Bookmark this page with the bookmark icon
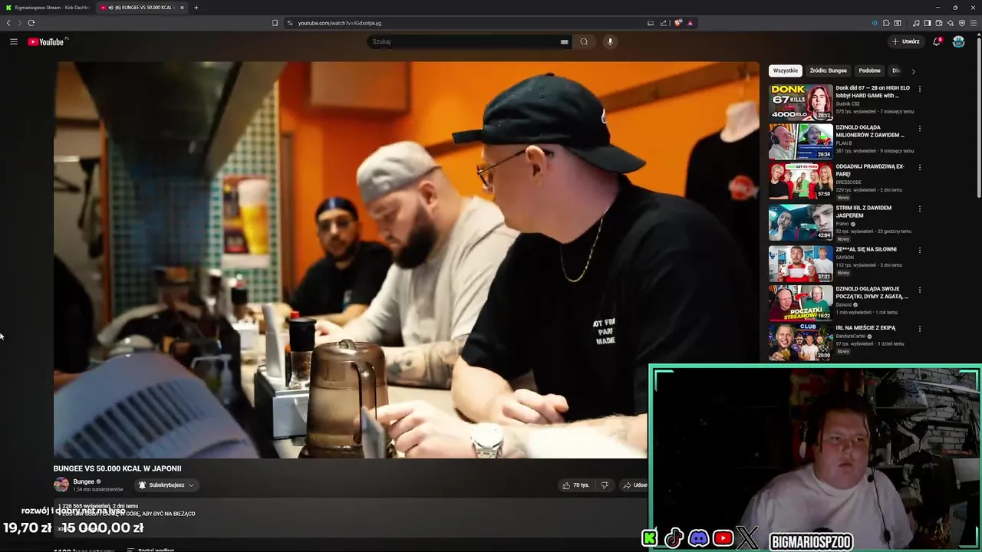982x552 pixels. tap(275, 23)
